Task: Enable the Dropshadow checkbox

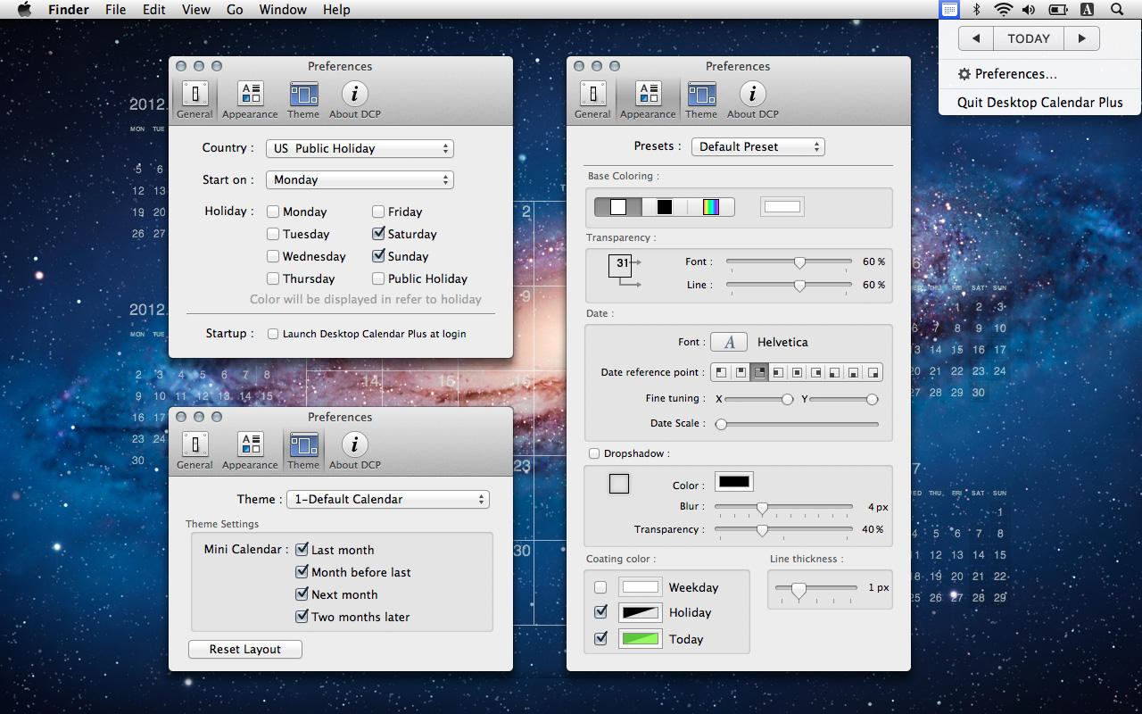Action: pyautogui.click(x=594, y=453)
